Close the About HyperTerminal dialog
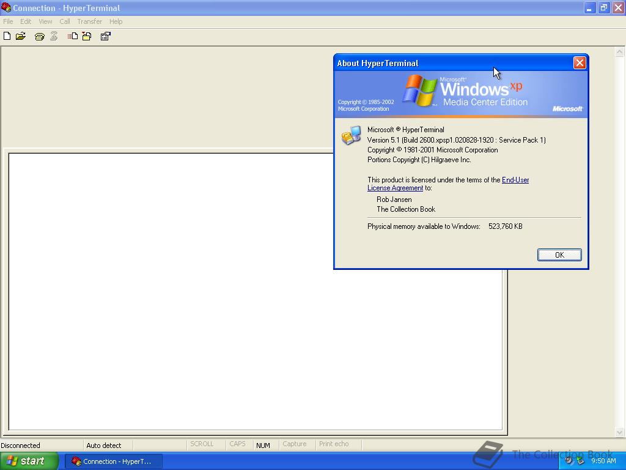 580,63
